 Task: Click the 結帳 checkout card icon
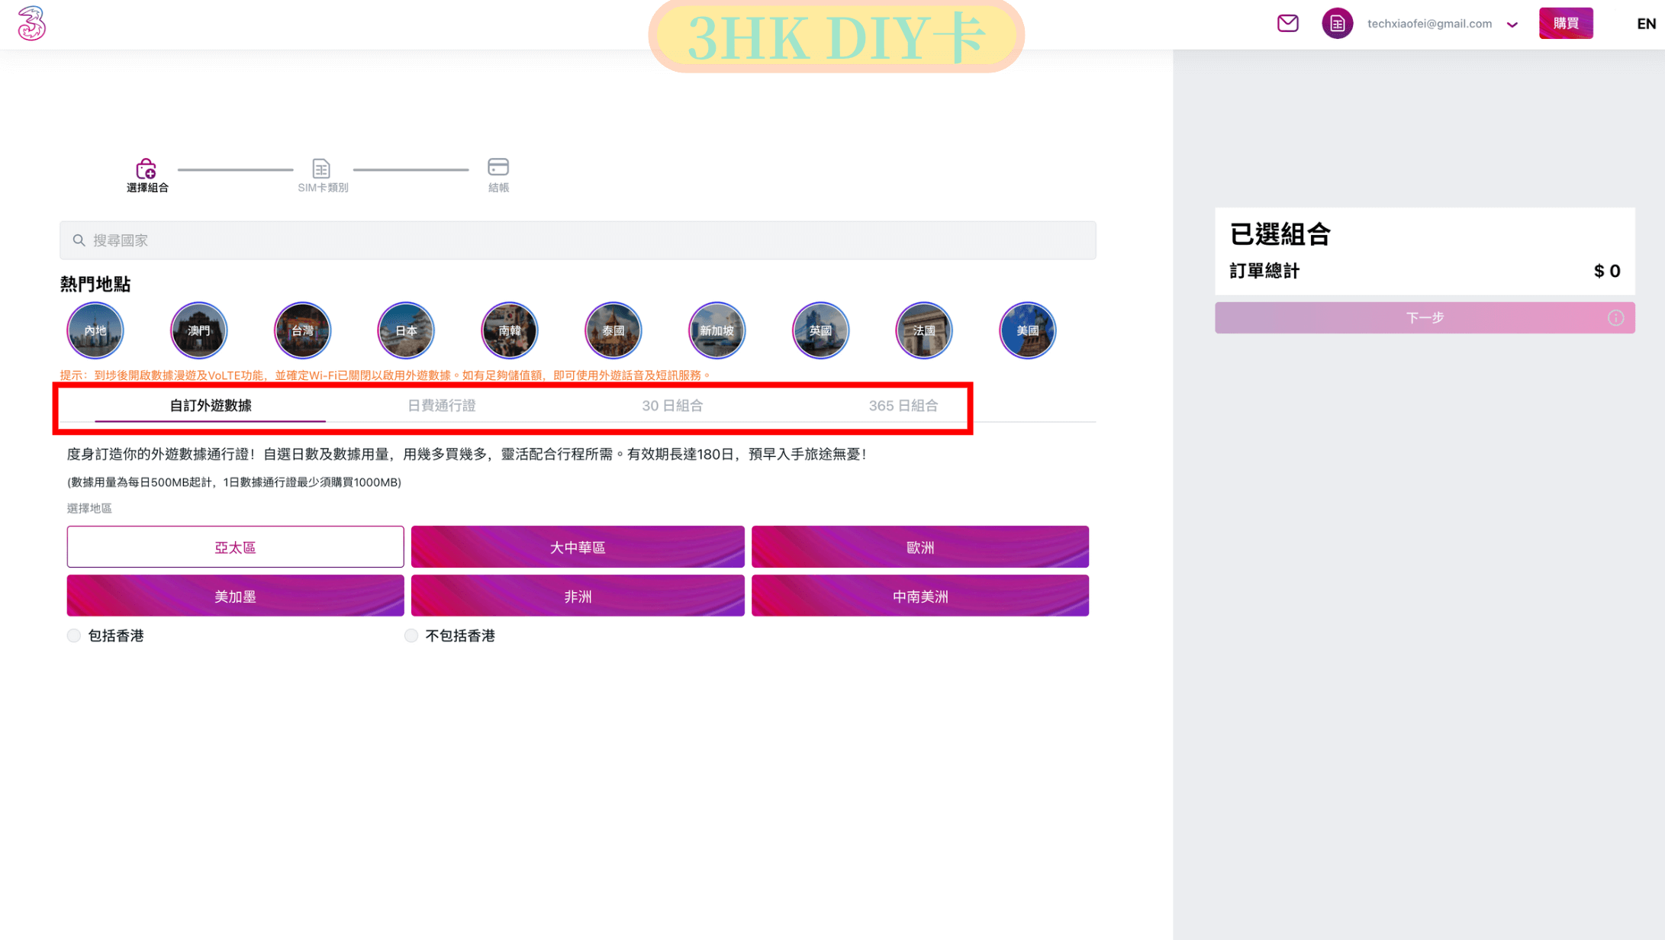498,167
